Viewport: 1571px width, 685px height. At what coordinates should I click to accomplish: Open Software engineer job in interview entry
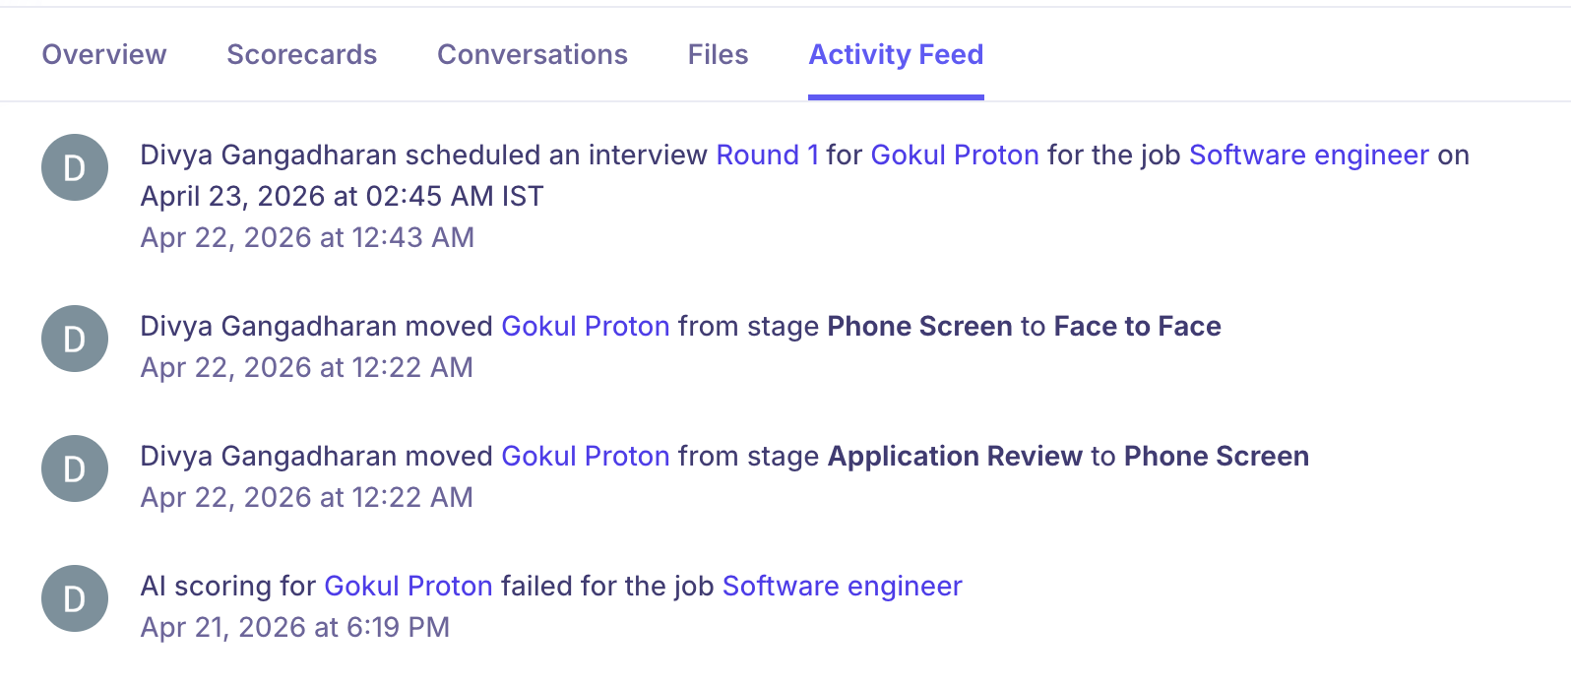[1308, 156]
